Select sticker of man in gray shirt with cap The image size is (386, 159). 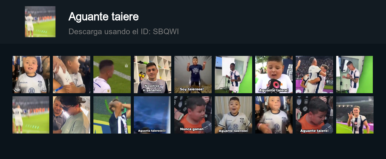(72, 115)
